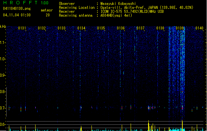207x131 pixels.
Task: Click the 1.0 kHz axis label
Action: coord(3,59)
